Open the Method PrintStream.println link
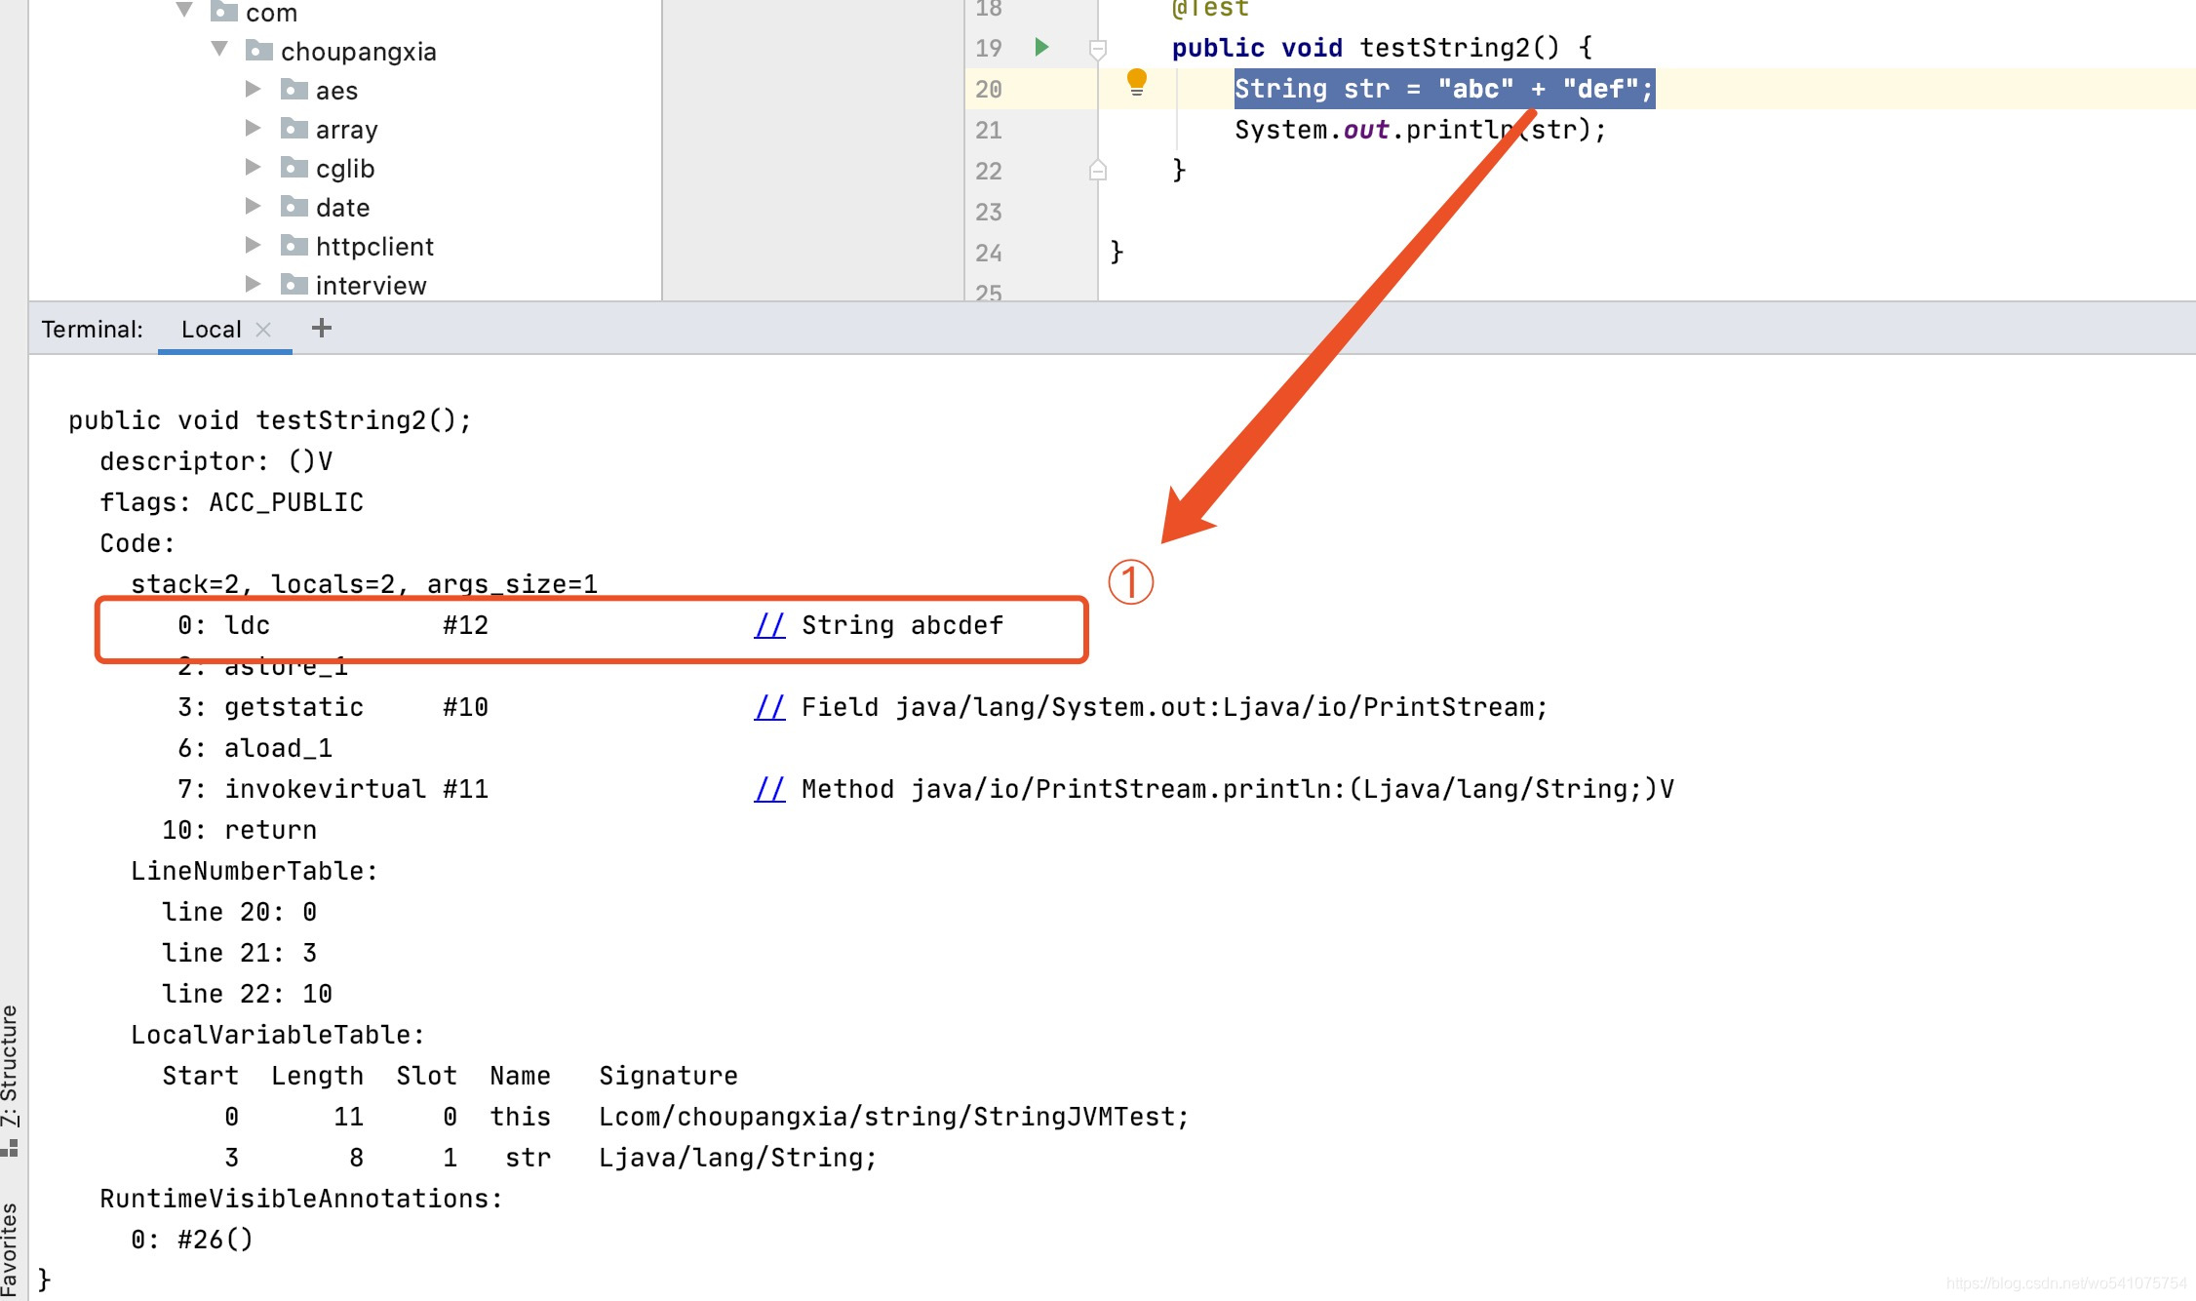2196x1301 pixels. point(769,788)
